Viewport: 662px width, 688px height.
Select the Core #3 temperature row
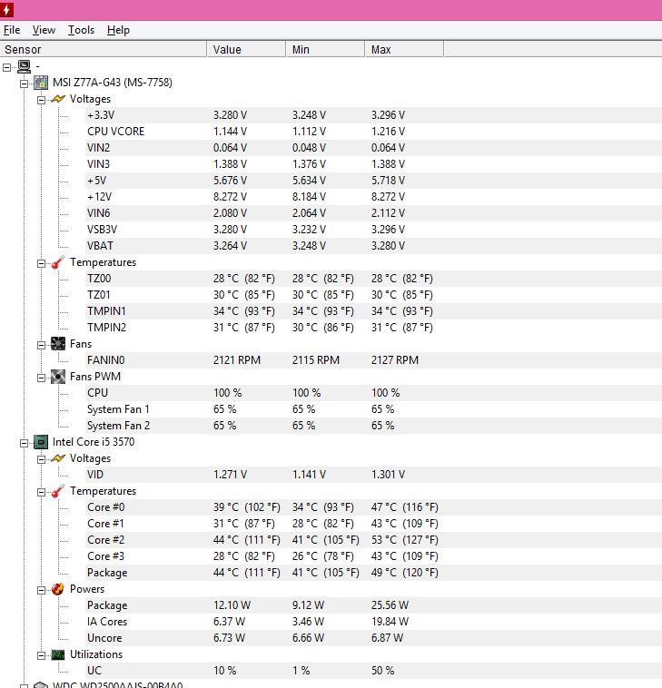(x=373, y=556)
